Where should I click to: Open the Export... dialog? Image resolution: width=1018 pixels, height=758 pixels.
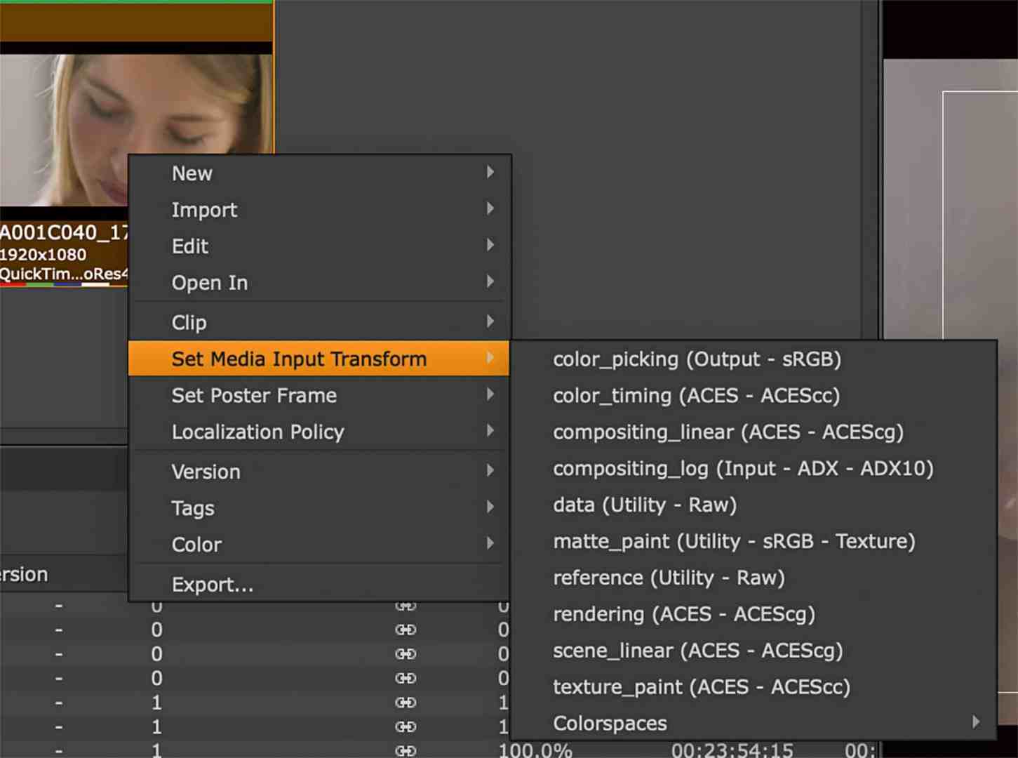213,584
